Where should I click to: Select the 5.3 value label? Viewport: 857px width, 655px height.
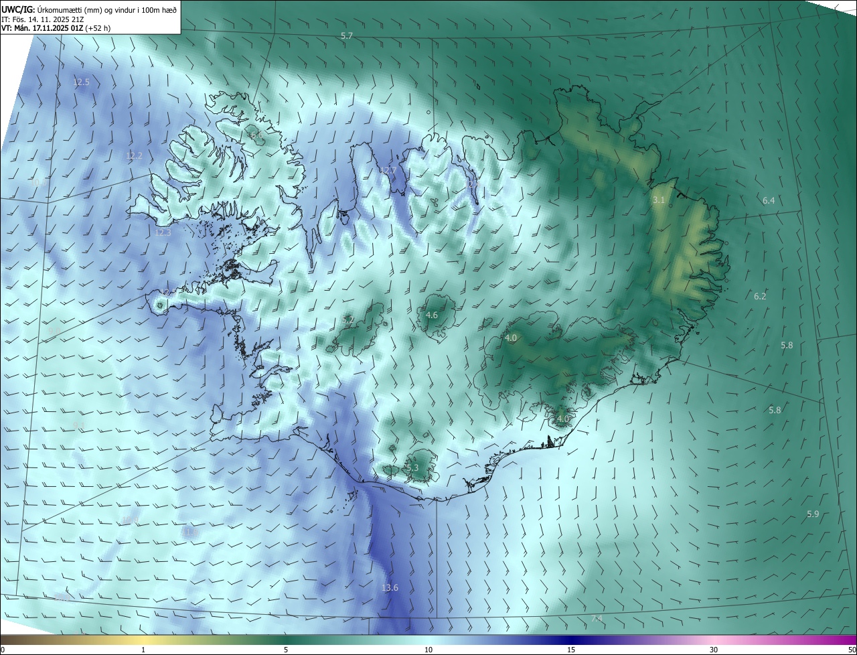[412, 467]
